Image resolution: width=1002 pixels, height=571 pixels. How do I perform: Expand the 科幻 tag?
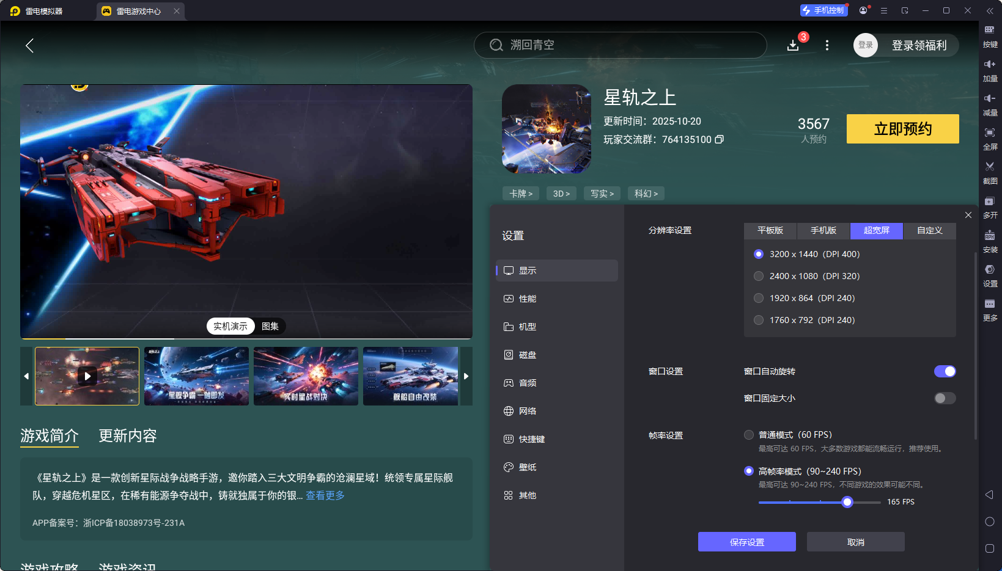[x=646, y=194]
